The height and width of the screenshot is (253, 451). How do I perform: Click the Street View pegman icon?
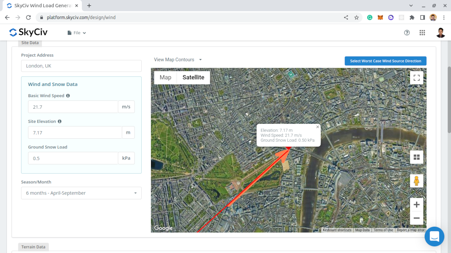pos(416,181)
